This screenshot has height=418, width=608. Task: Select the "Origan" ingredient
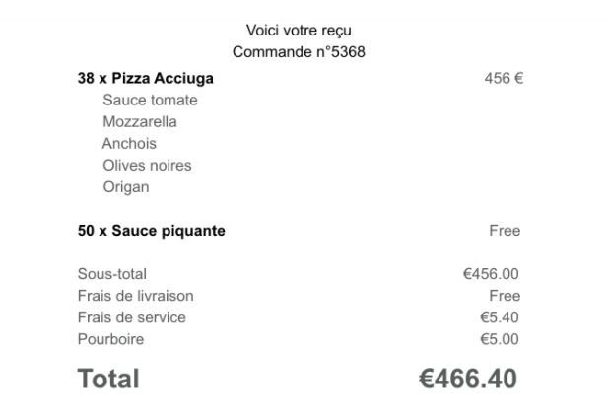[126, 187]
